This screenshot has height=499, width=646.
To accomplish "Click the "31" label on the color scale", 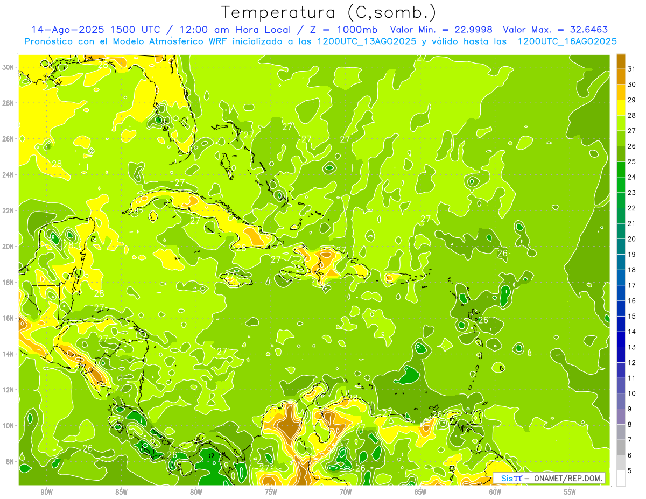I will pyautogui.click(x=632, y=69).
